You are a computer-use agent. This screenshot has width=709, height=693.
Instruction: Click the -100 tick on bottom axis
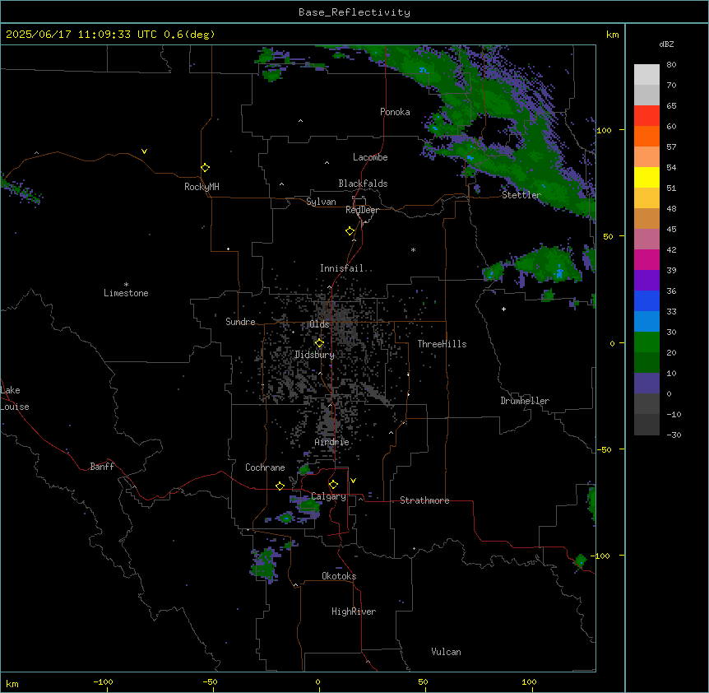pyautogui.click(x=104, y=681)
